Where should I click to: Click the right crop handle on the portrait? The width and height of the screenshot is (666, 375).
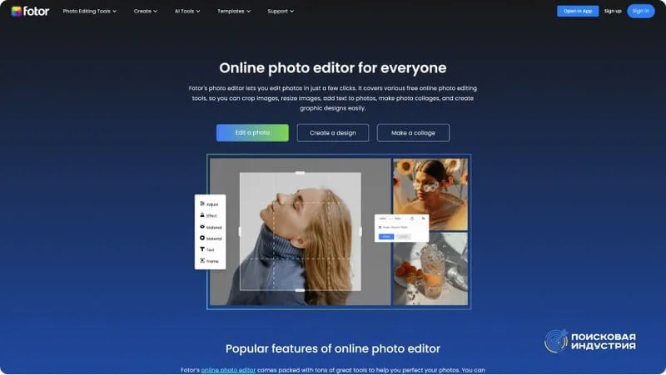coord(360,232)
